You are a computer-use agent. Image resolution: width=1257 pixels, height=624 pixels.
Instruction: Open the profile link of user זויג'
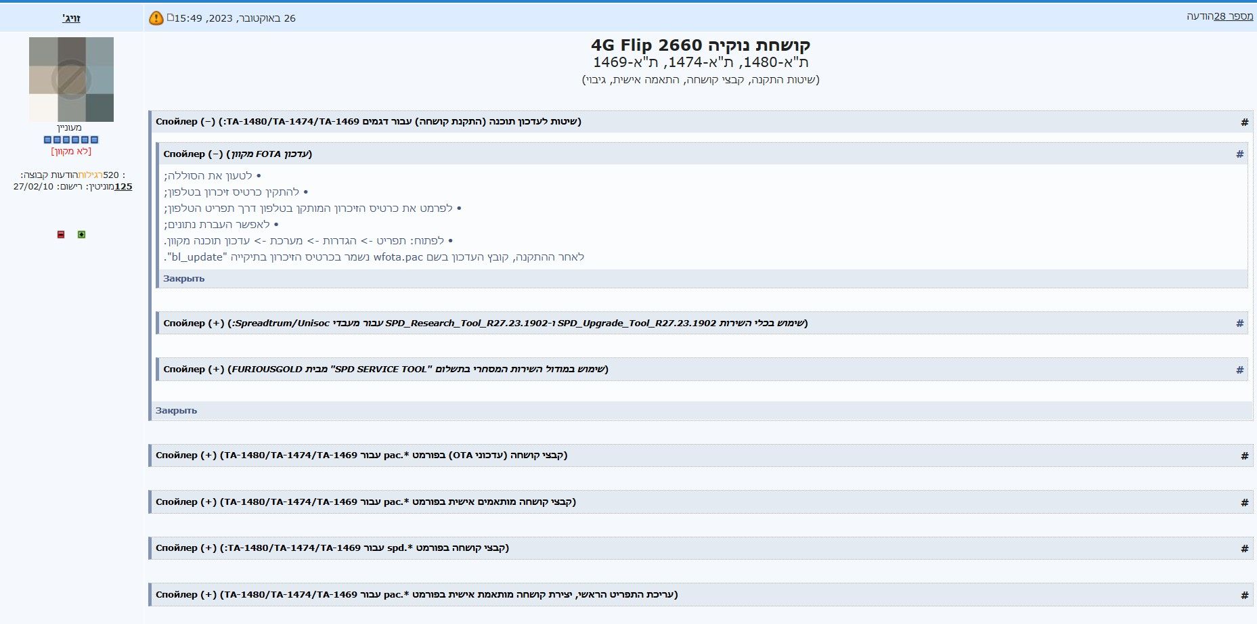click(x=71, y=18)
